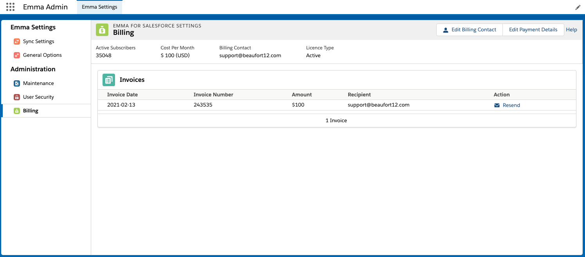585x257 pixels.
Task: Click the Emma Admin app name
Action: pyautogui.click(x=45, y=7)
